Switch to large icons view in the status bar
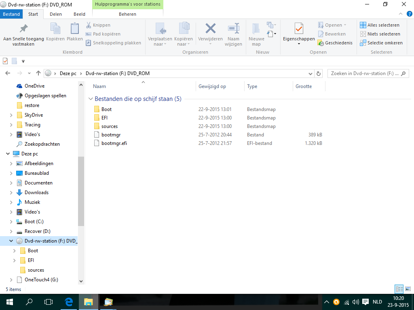This screenshot has height=310, width=414. [408, 289]
